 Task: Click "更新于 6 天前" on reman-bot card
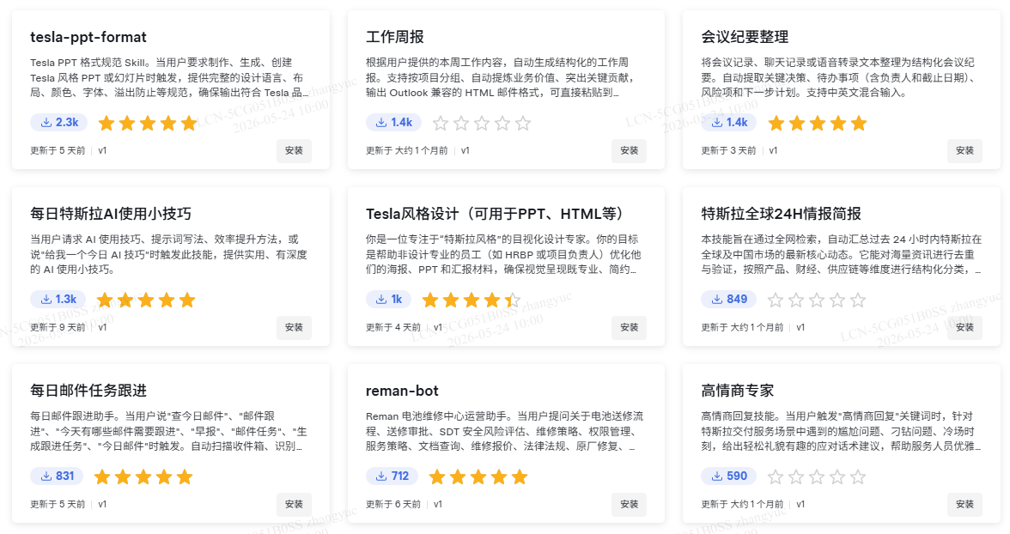tap(393, 504)
